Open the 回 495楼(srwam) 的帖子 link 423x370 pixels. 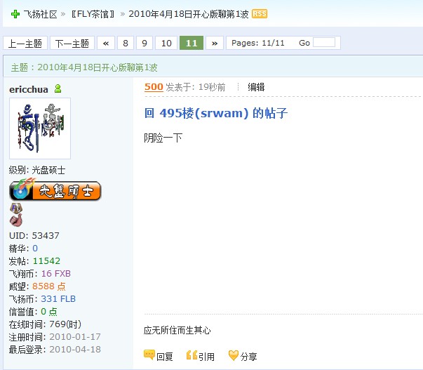pos(216,113)
